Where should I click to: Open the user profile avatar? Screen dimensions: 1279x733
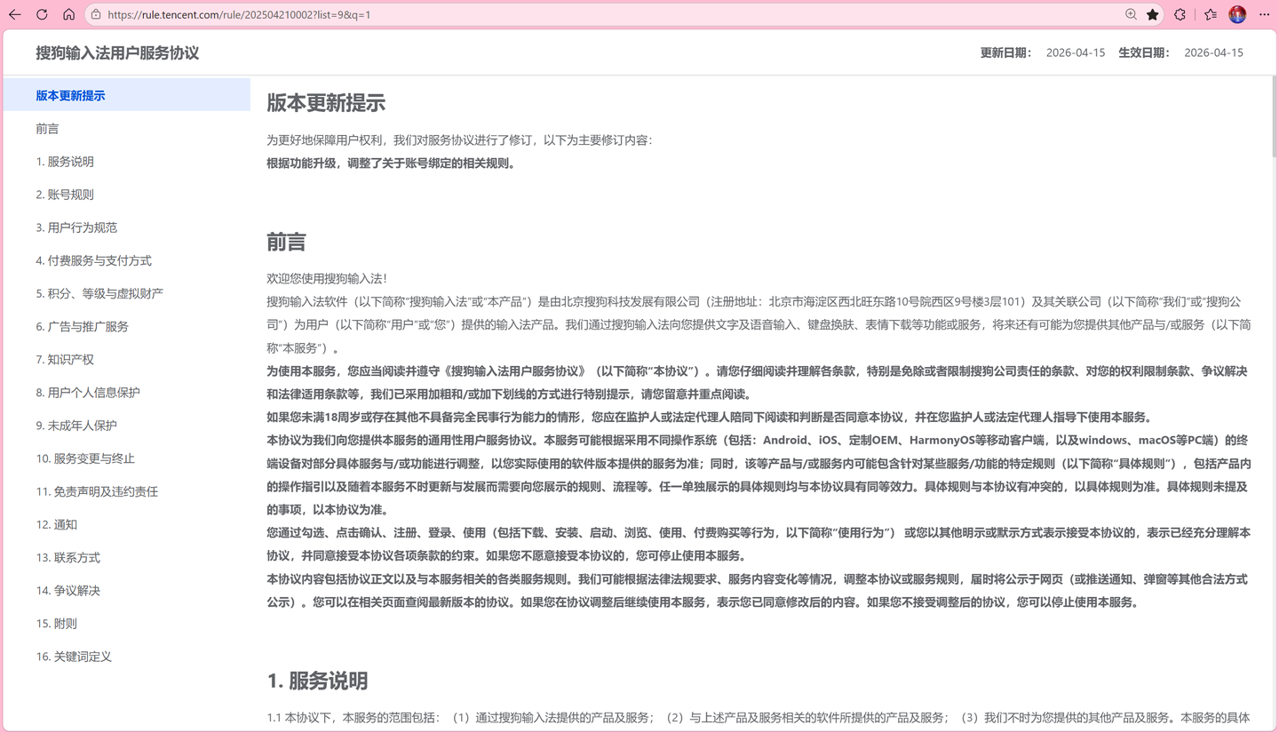tap(1237, 14)
